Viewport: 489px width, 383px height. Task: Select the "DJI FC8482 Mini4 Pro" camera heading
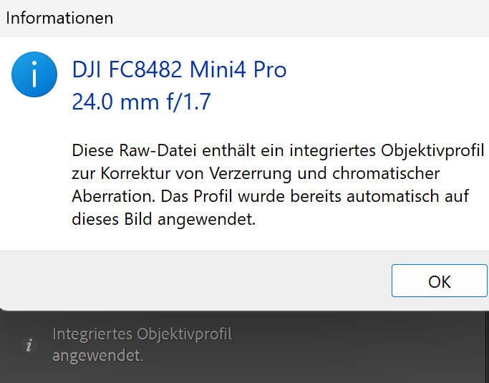click(179, 70)
